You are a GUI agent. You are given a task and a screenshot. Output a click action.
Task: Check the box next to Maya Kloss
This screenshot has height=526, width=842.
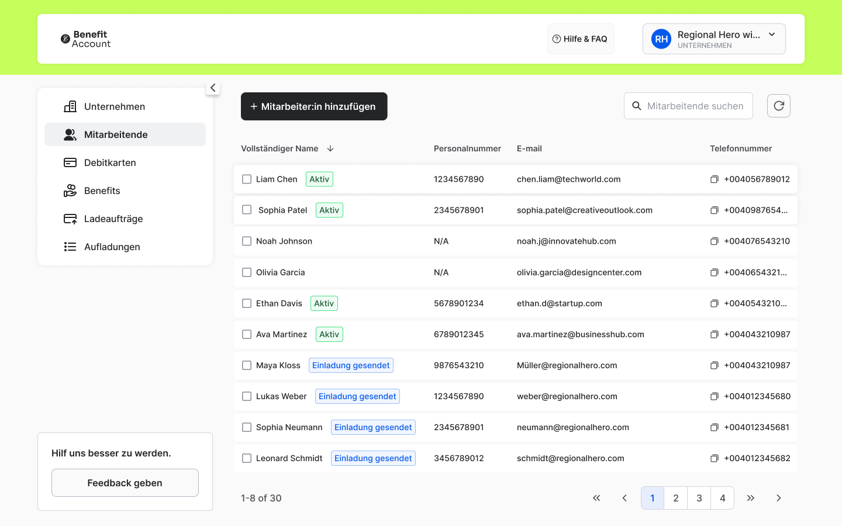247,365
